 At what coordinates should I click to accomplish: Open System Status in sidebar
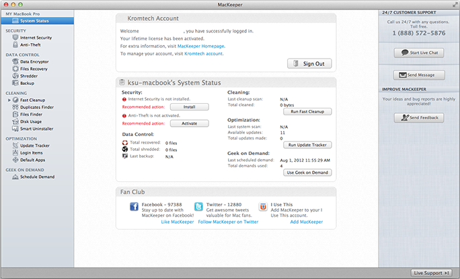click(38, 21)
